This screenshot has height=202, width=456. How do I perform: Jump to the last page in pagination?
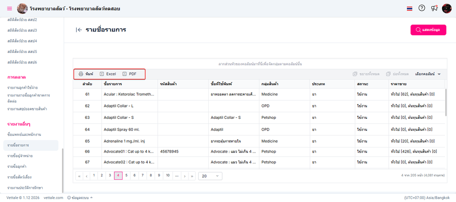coord(192,176)
